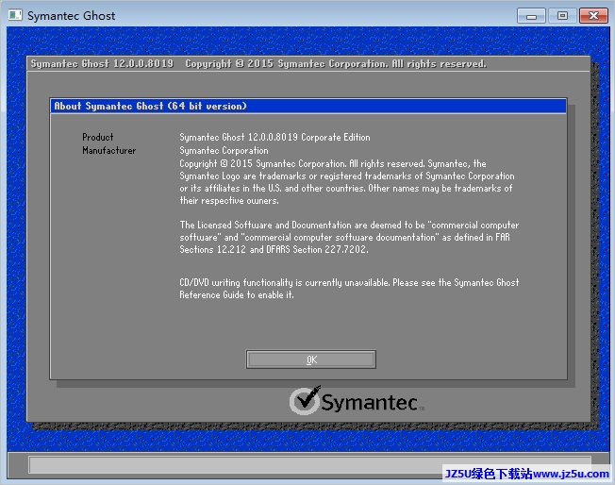Viewport: 615px width, 485px height.
Task: Click the 'Manufacturer' label text
Action: point(109,150)
